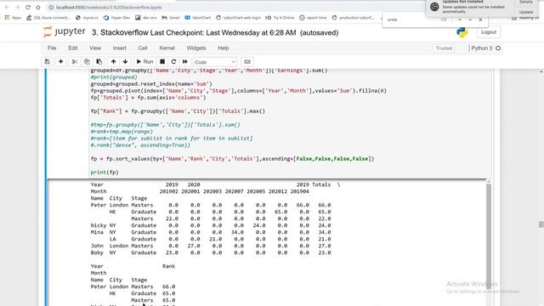Click the Python 3 kernel name
Image resolution: width=544 pixels, height=306 pixels.
point(482,48)
